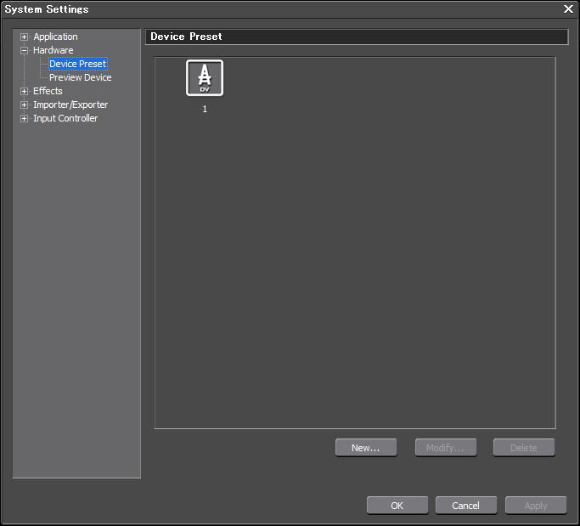This screenshot has width=580, height=526.
Task: Confirm with the OK button
Action: tap(397, 506)
